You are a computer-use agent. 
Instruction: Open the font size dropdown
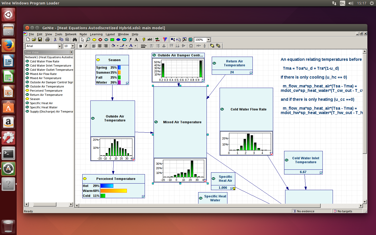pos(72,46)
